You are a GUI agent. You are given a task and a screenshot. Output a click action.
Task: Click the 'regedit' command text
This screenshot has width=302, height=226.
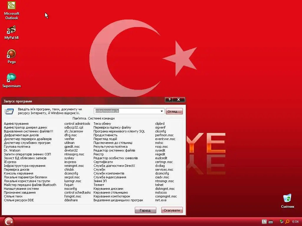pyautogui.click(x=160, y=154)
